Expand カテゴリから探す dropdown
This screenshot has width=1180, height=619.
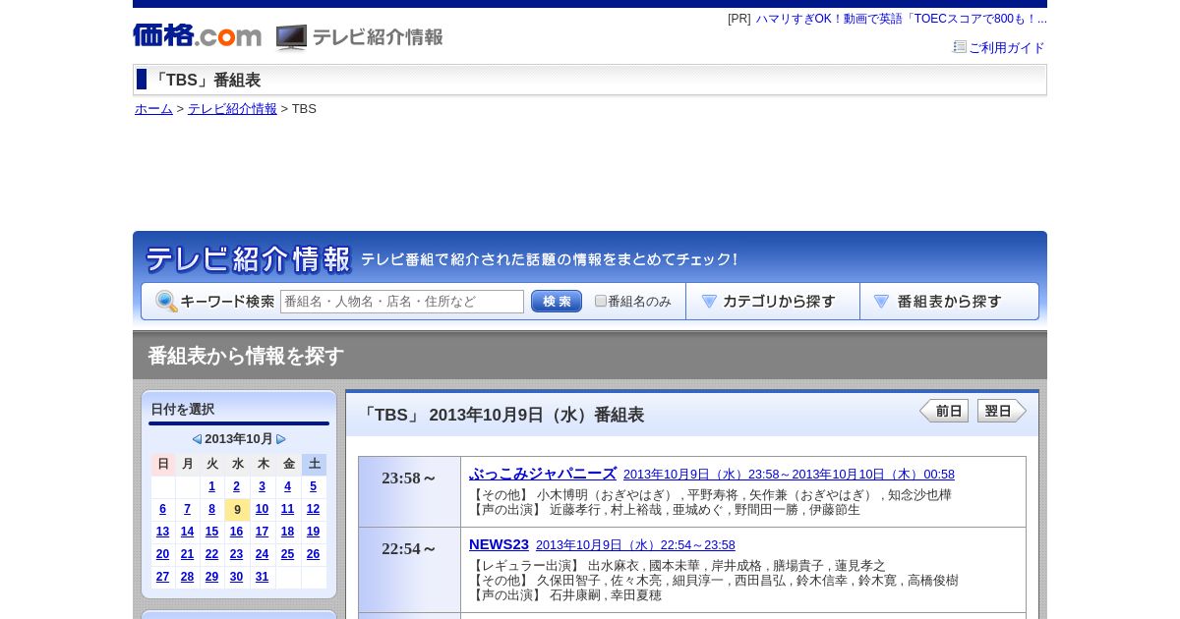pyautogui.click(x=773, y=302)
